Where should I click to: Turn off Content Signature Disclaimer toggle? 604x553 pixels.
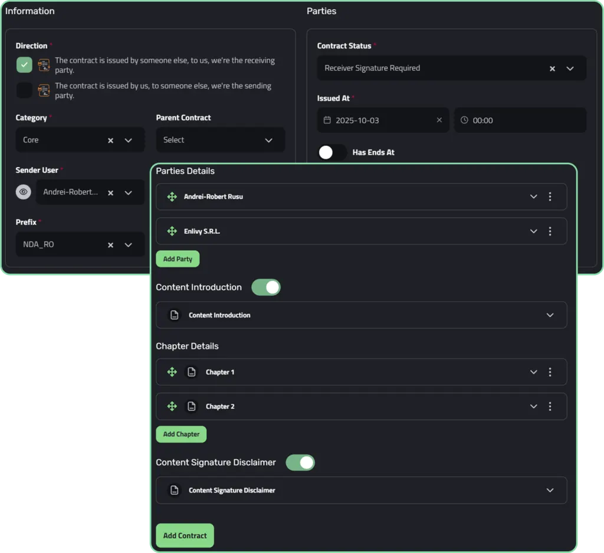click(300, 463)
